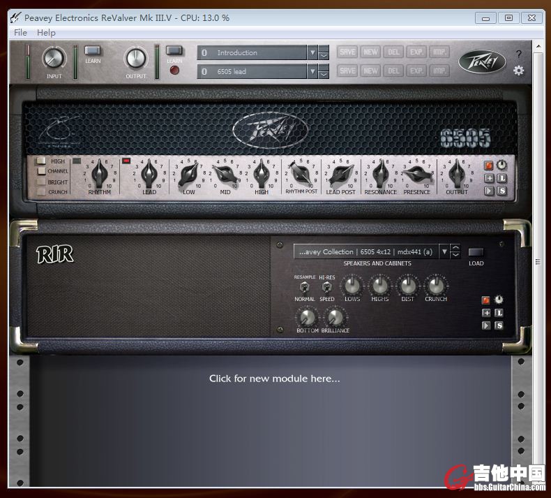This screenshot has width=551, height=498.
Task: Click NEW in the Introduction preset row
Action: 370,52
